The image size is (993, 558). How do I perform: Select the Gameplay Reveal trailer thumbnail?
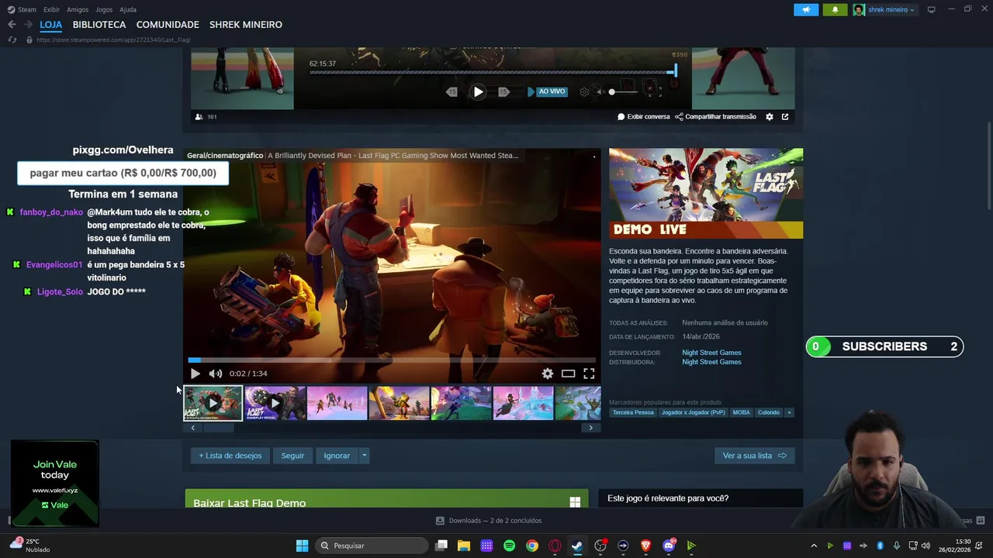click(275, 403)
